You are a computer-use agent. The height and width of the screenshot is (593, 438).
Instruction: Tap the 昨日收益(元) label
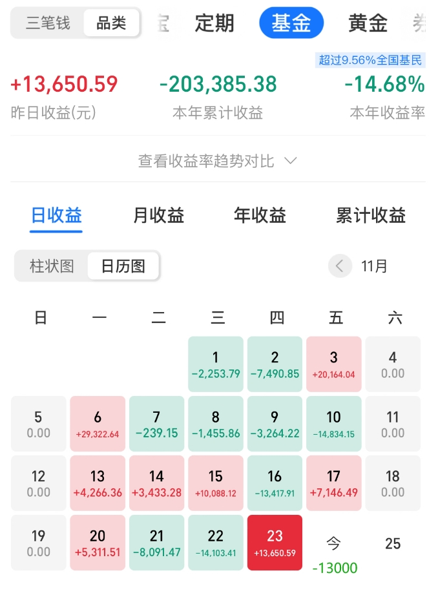pyautogui.click(x=54, y=112)
